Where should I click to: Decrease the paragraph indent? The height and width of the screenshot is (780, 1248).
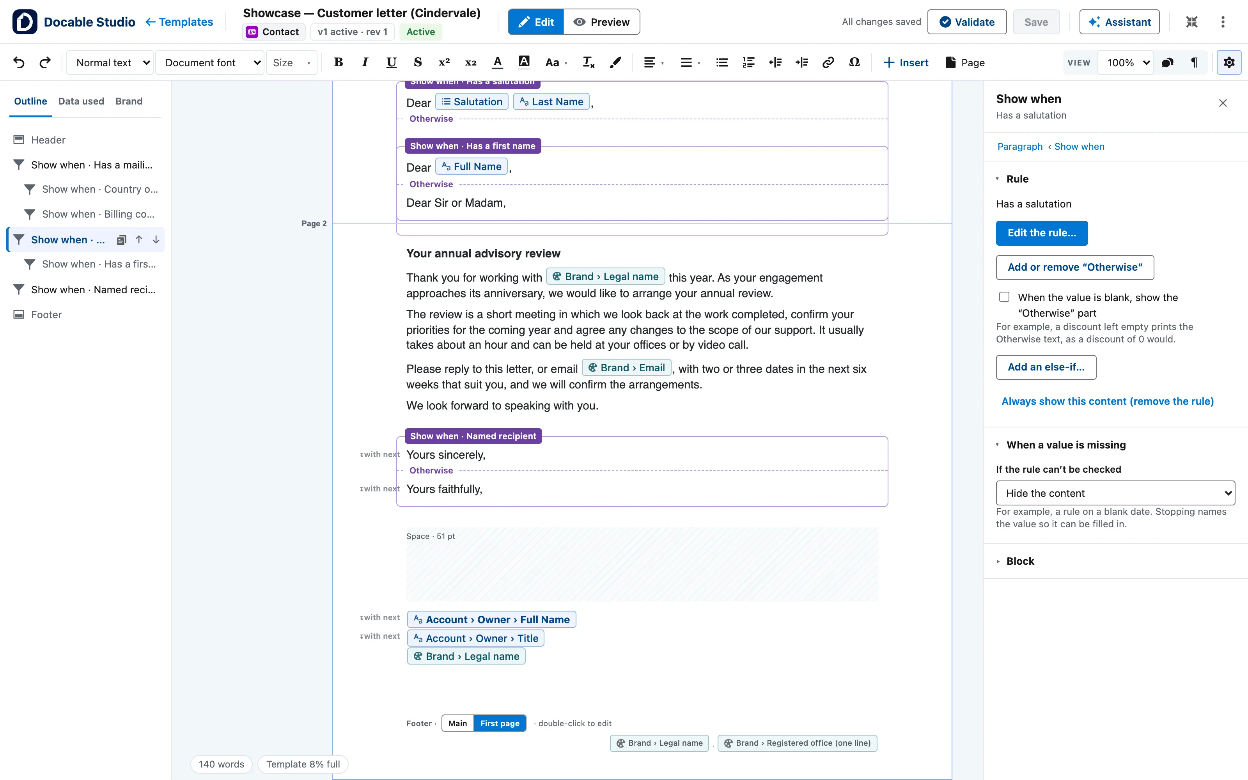[775, 62]
